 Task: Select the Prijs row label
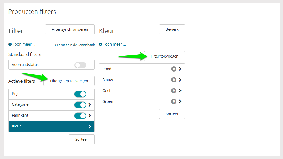pyautogui.click(x=16, y=94)
